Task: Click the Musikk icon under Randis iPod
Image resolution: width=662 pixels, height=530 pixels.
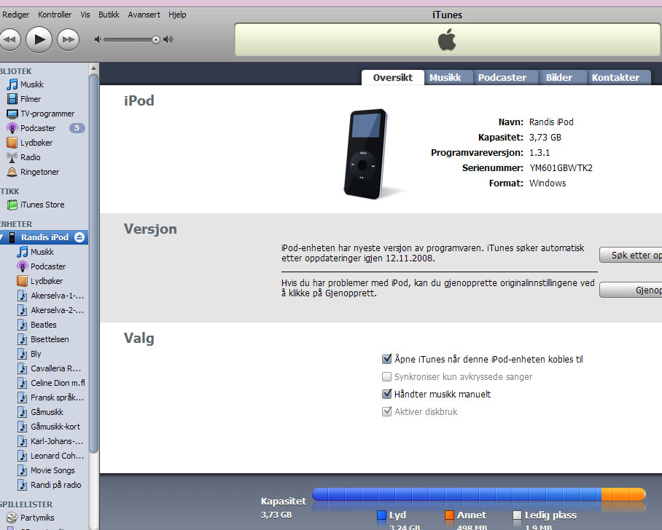Action: 23,252
